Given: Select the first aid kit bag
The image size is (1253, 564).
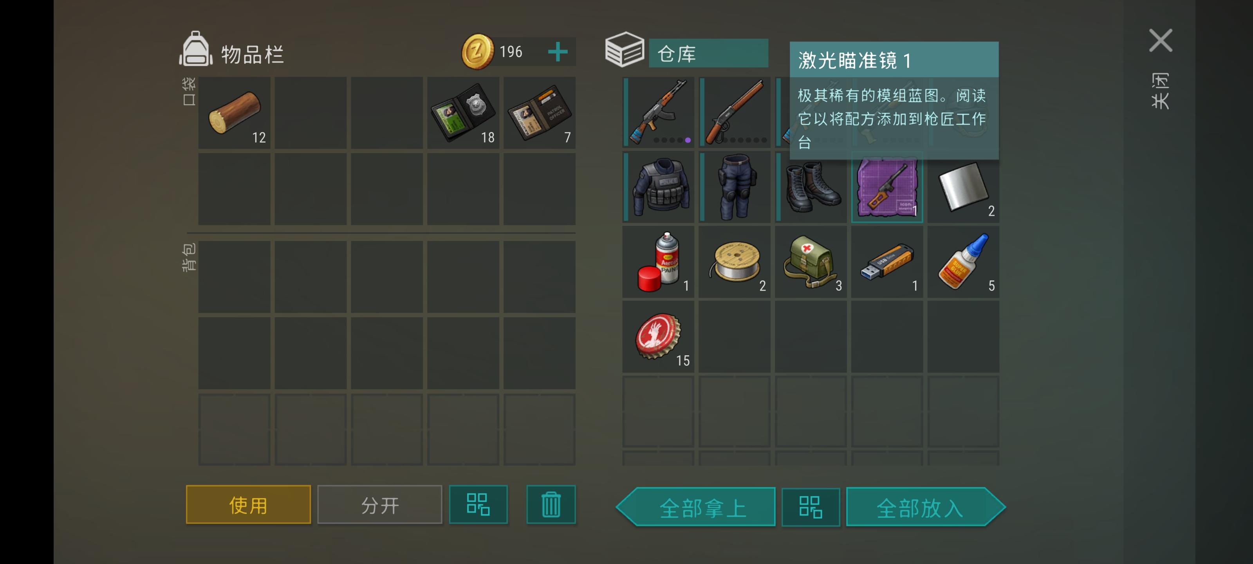Looking at the screenshot, I should pos(811,262).
